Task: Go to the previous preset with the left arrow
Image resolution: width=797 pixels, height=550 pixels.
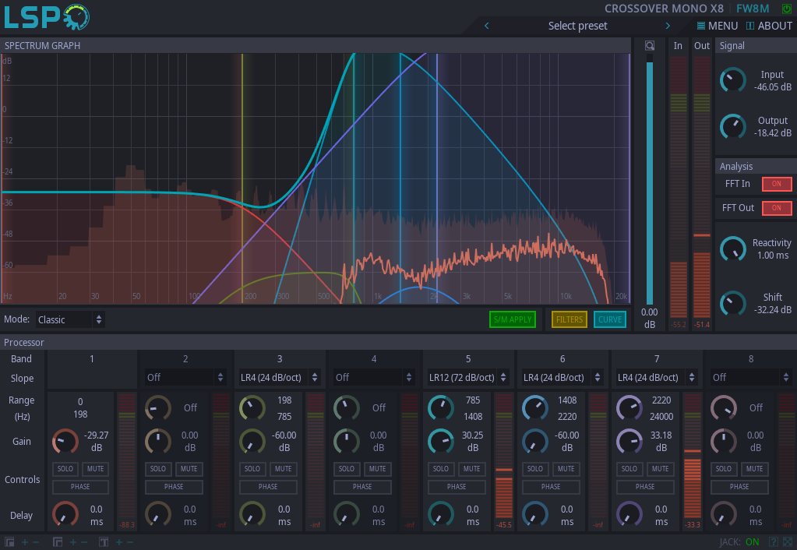Action: 487,26
